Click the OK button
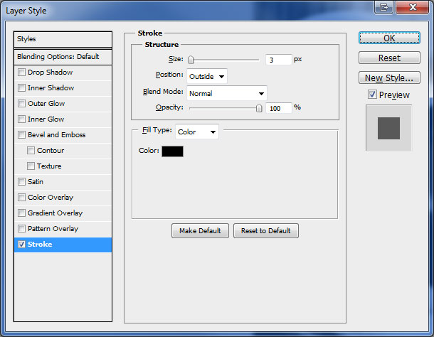 pyautogui.click(x=389, y=38)
